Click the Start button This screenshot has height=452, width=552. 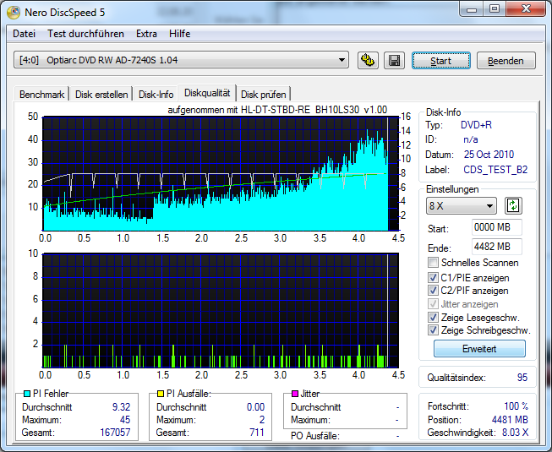tap(440, 61)
